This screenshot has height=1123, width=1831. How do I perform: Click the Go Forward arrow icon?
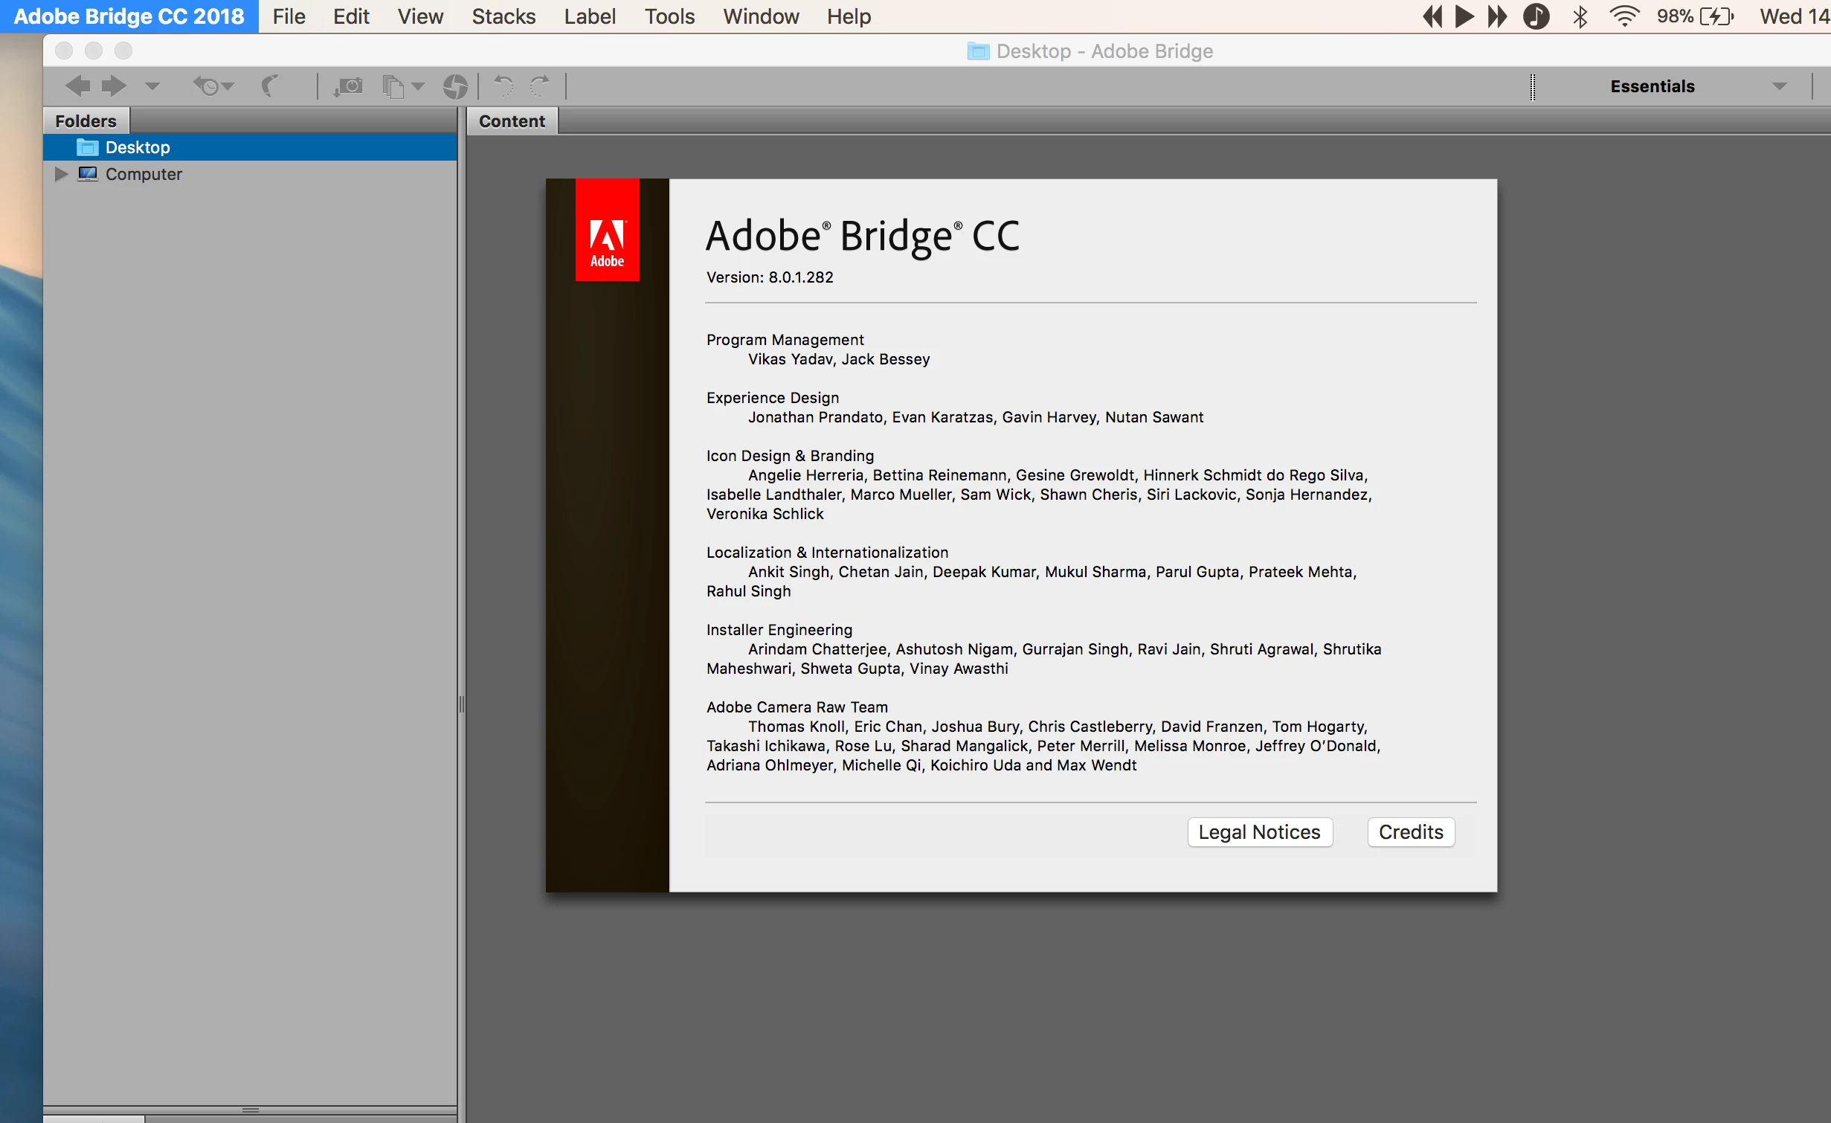[x=114, y=86]
